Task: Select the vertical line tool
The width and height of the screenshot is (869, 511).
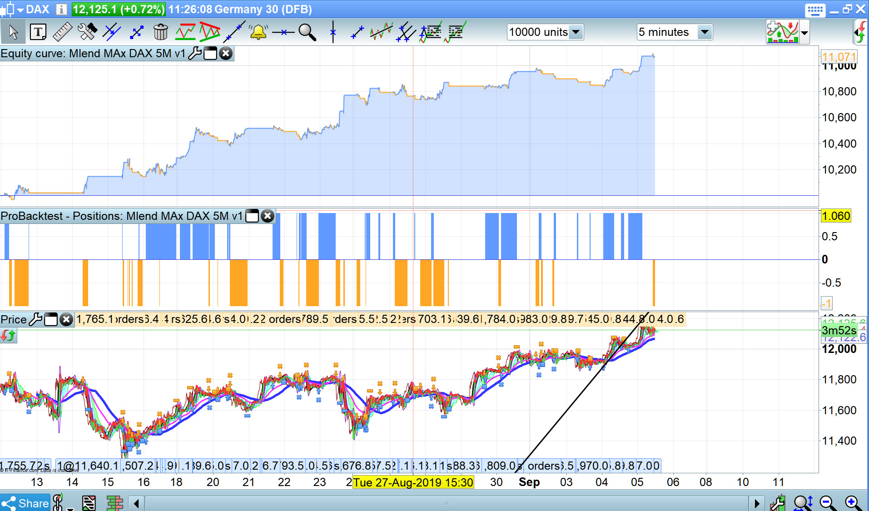Action: coord(333,32)
